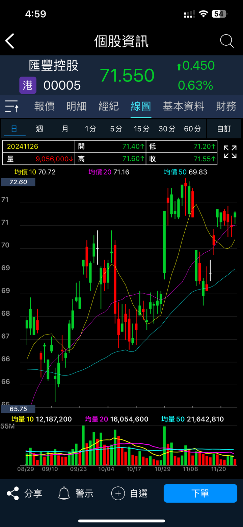Tap the sort list icon left of 報價
The width and height of the screenshot is (243, 527).
(x=12, y=106)
